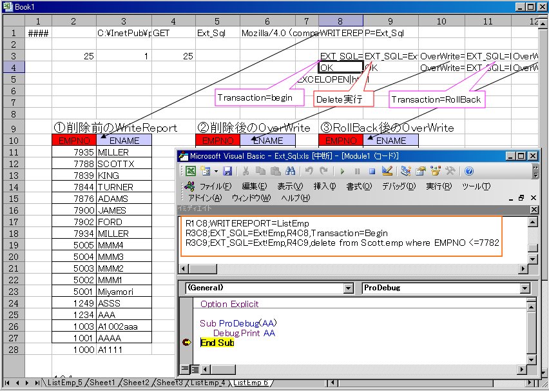Open the Object Browser icon
This screenshot has height=391, width=549.
tap(435, 171)
